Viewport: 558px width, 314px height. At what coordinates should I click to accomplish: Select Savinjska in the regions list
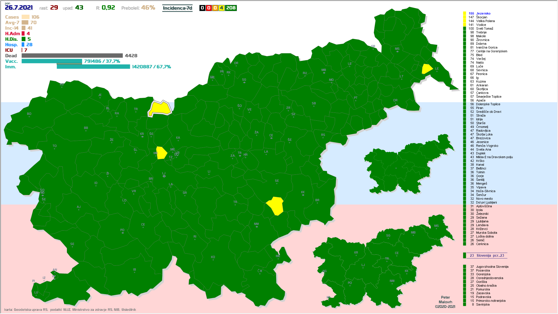tap(482, 304)
